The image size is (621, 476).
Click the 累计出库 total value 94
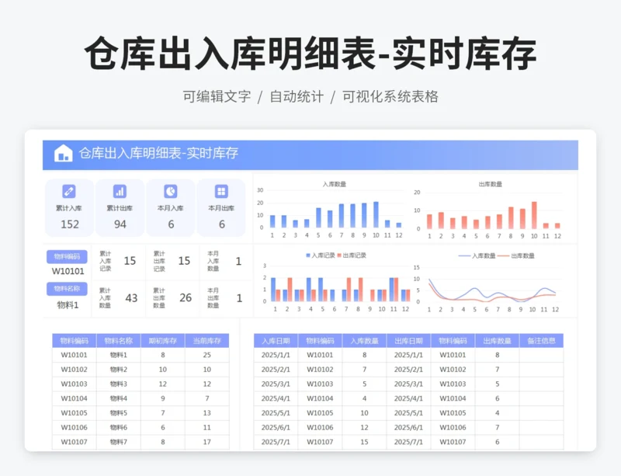(x=120, y=224)
